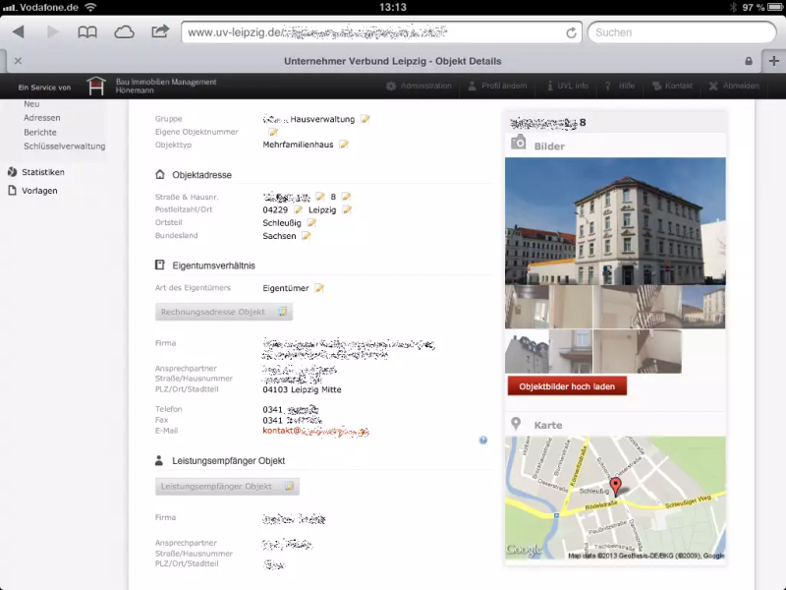Edit the Eigene Objektnummer pencil icon
This screenshot has width=786, height=590.
pos(273,132)
